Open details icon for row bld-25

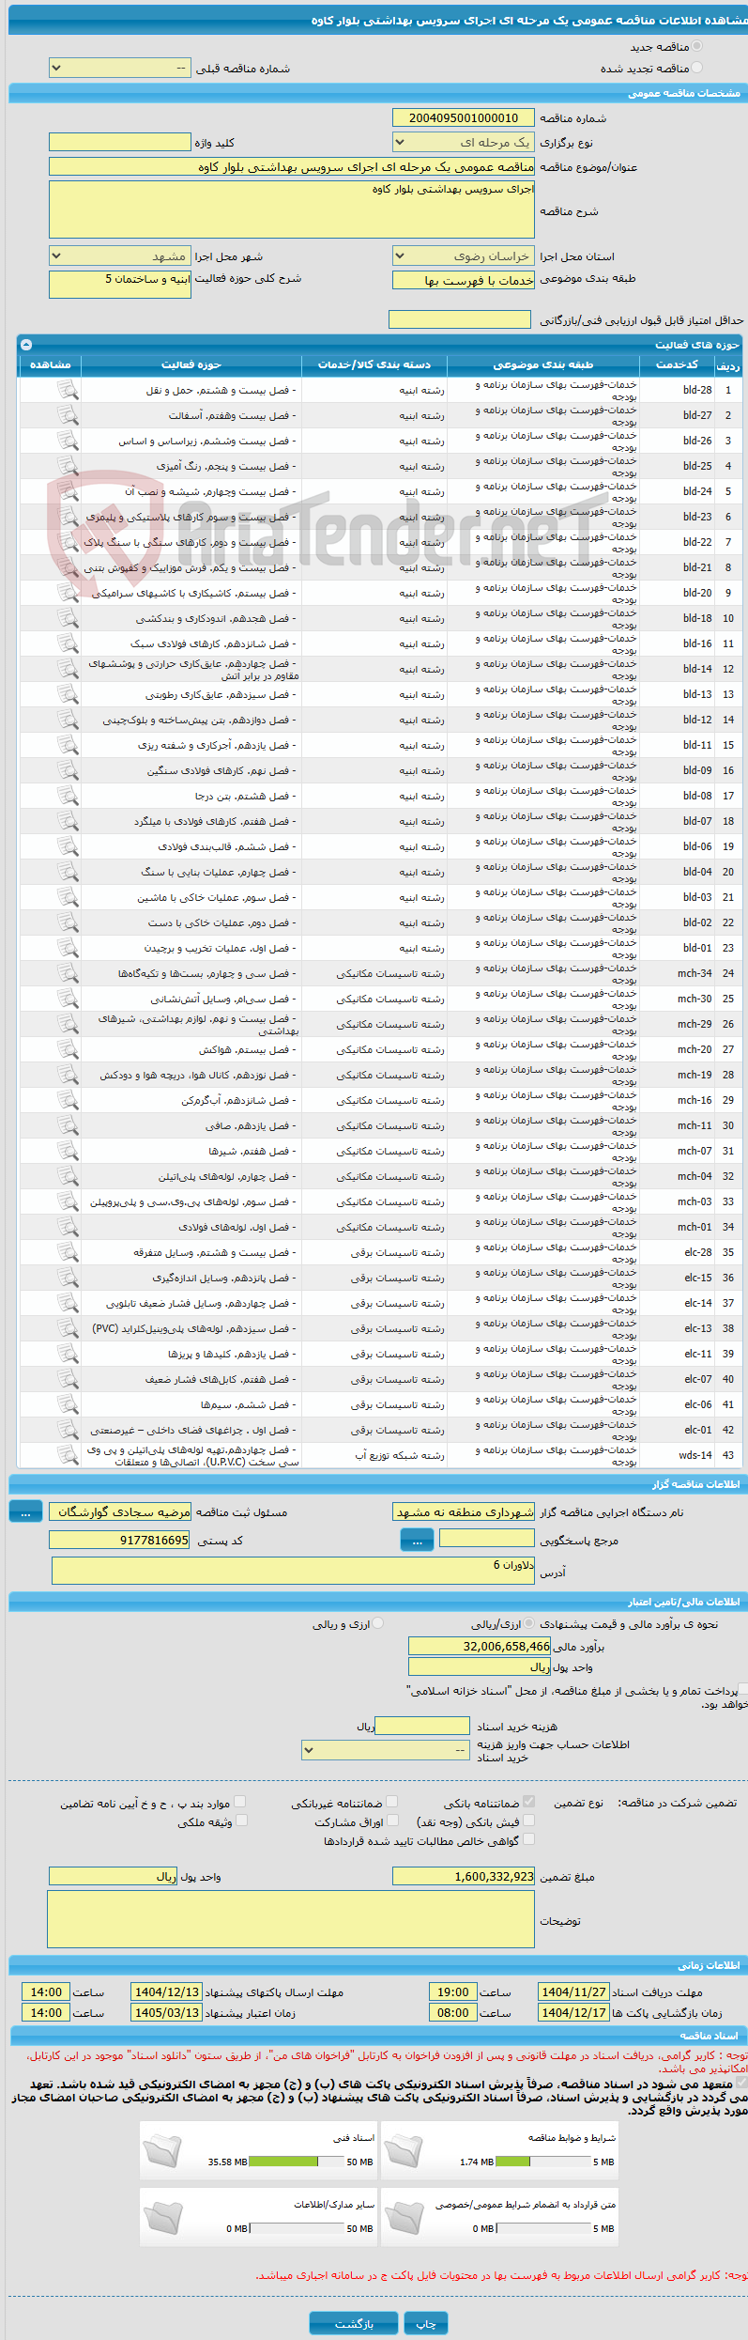pos(68,466)
